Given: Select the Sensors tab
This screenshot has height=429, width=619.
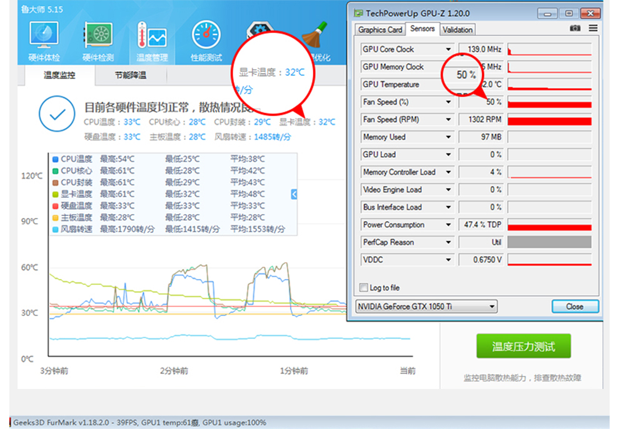Looking at the screenshot, I should [422, 29].
